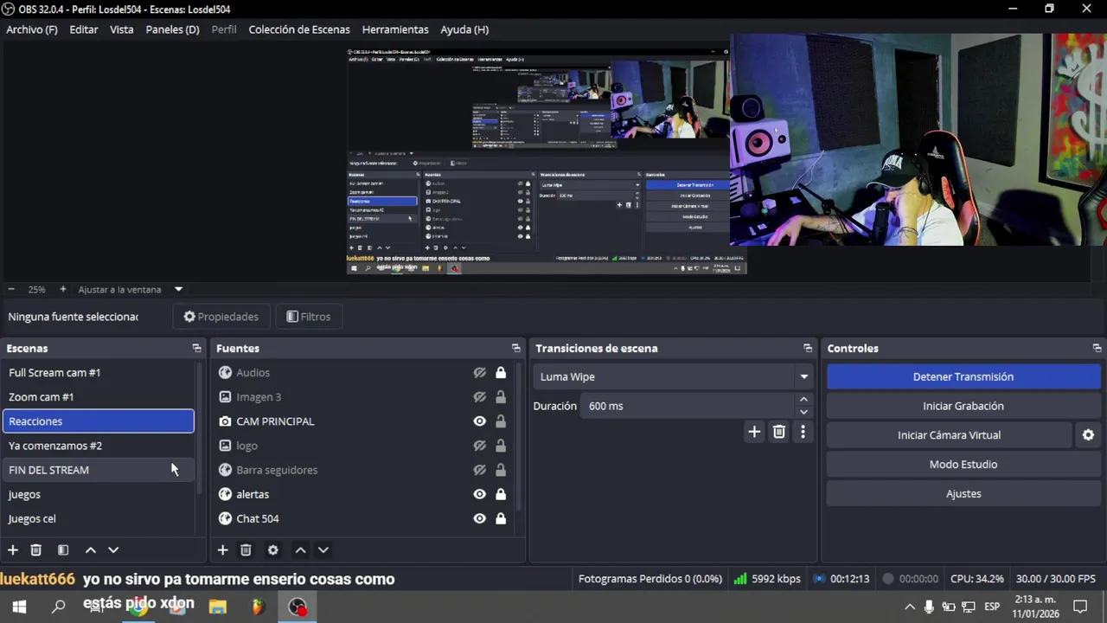The image size is (1107, 623).
Task: Open the Archivo (F) menu
Action: click(x=32, y=29)
